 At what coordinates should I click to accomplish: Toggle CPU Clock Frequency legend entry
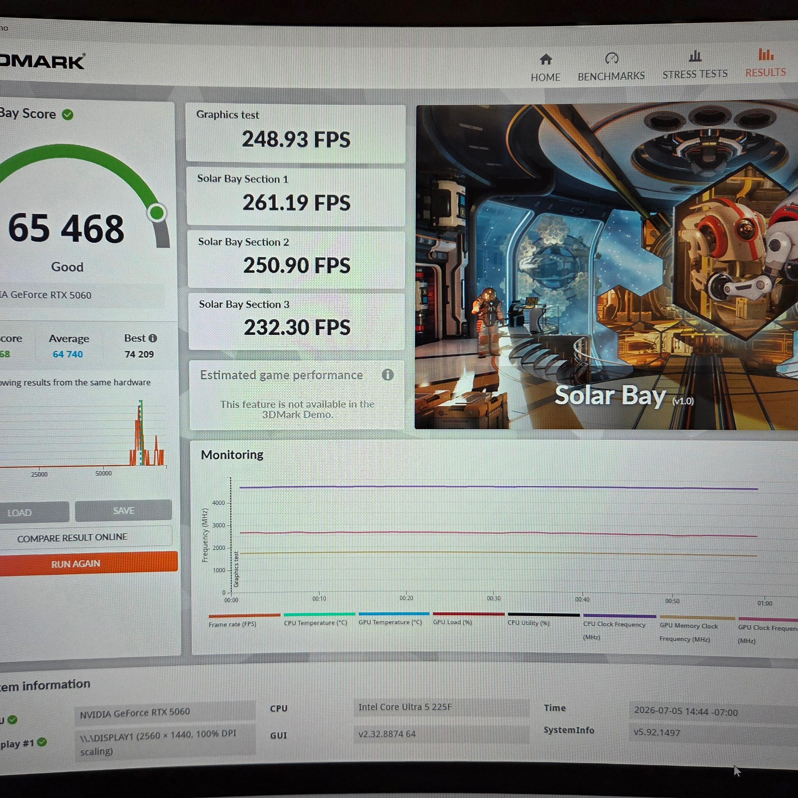tap(620, 627)
